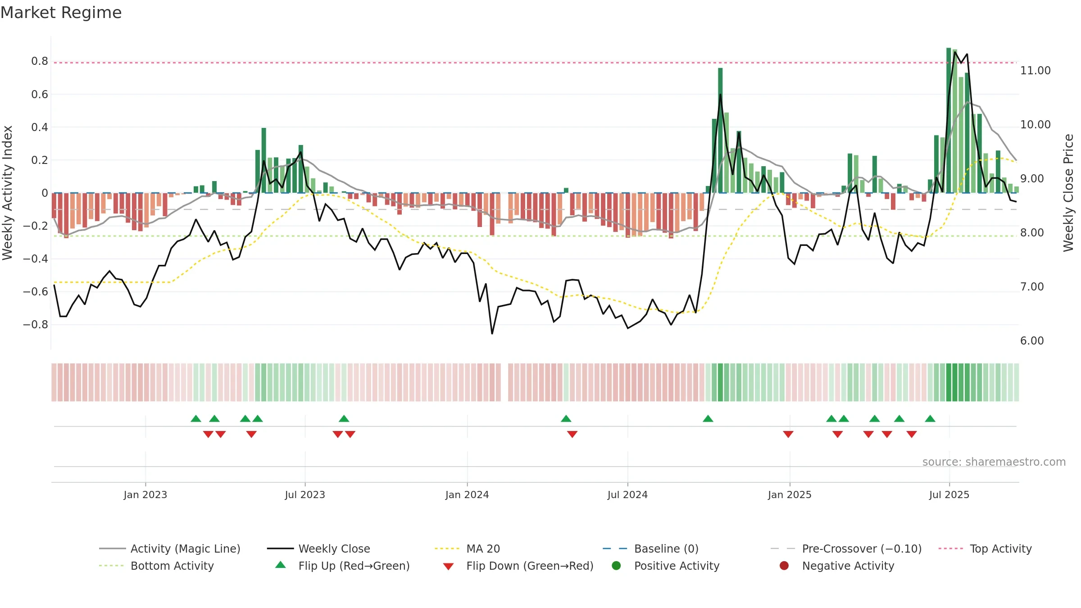The image size is (1081, 608).
Task: Click the flip-down marker at Jan 2025
Action: tap(788, 434)
